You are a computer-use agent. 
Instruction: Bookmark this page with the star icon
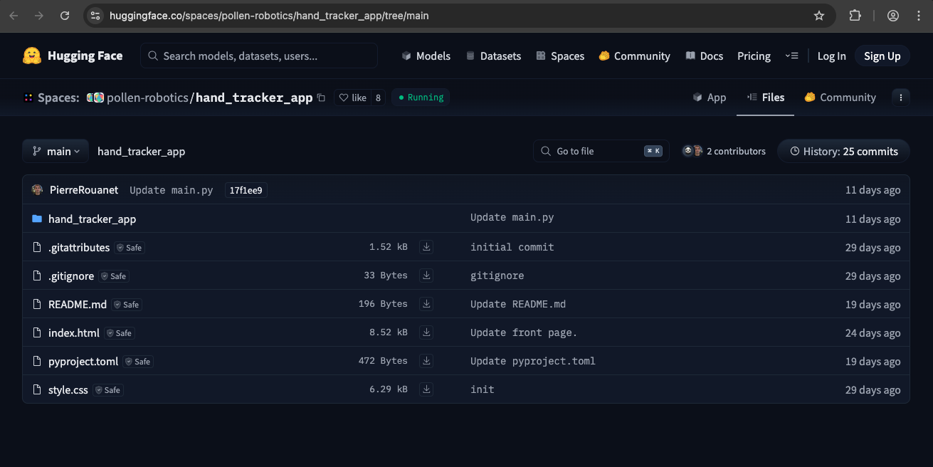pyautogui.click(x=819, y=16)
